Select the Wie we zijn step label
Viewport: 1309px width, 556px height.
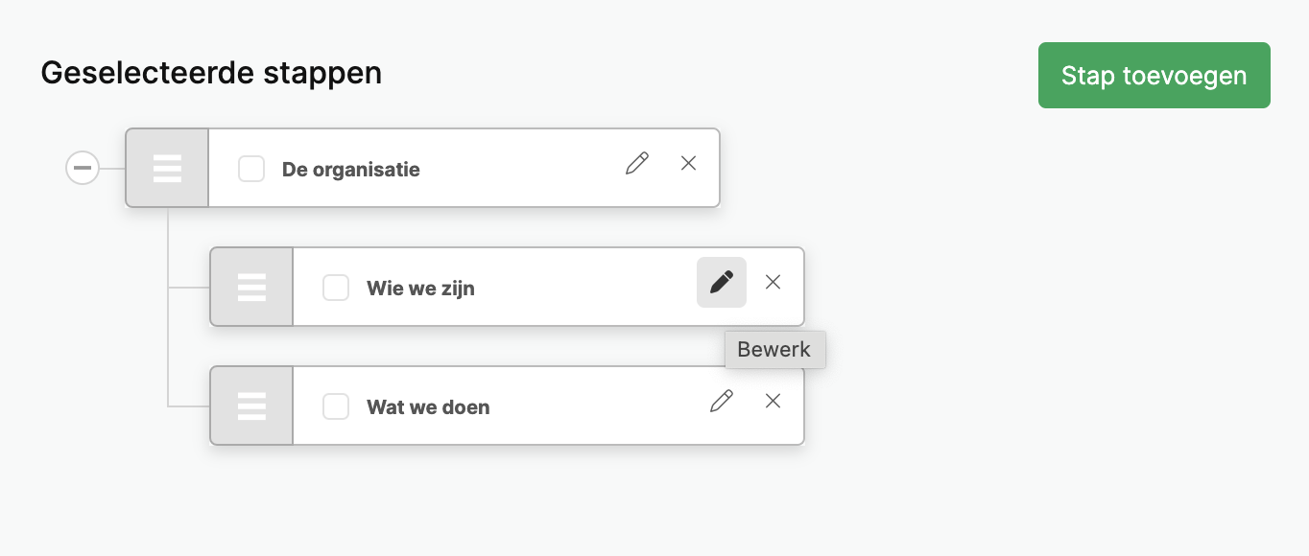(420, 289)
